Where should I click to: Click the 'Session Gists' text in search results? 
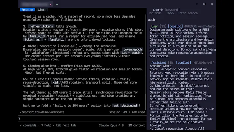coord(160,66)
